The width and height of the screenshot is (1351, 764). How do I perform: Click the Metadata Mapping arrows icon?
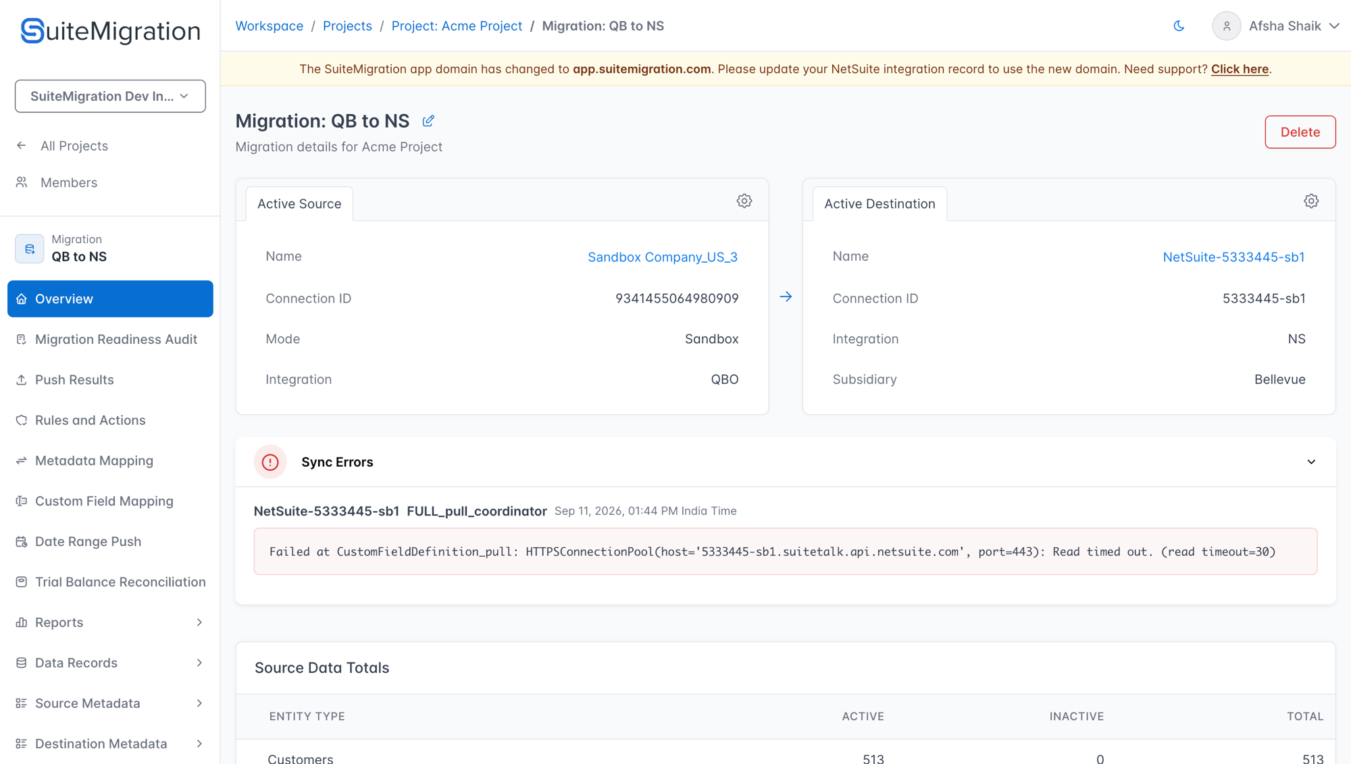point(22,461)
